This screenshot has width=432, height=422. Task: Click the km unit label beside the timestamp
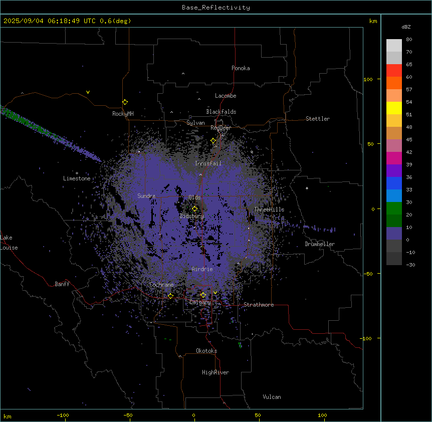[373, 21]
